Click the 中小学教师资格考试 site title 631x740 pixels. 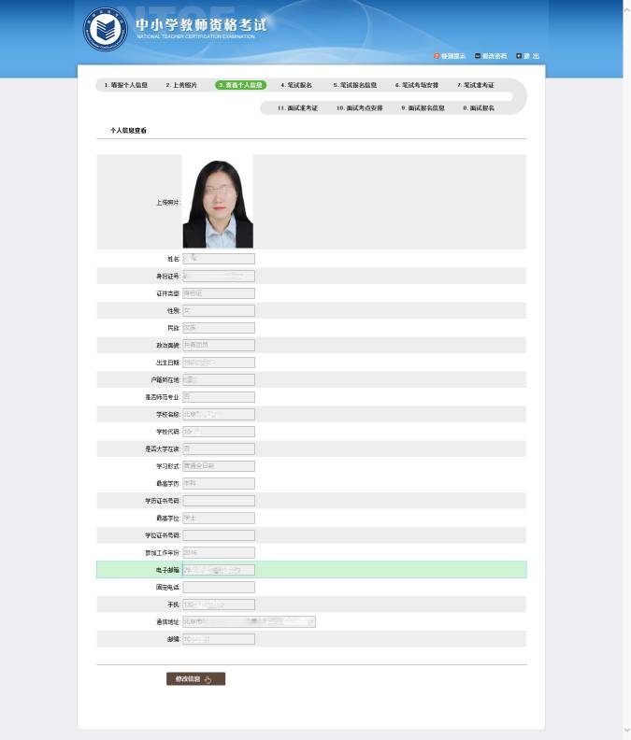click(201, 24)
